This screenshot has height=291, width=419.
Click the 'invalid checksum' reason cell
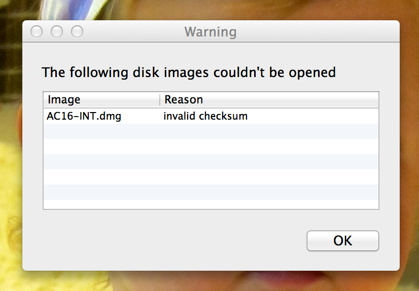pos(205,116)
